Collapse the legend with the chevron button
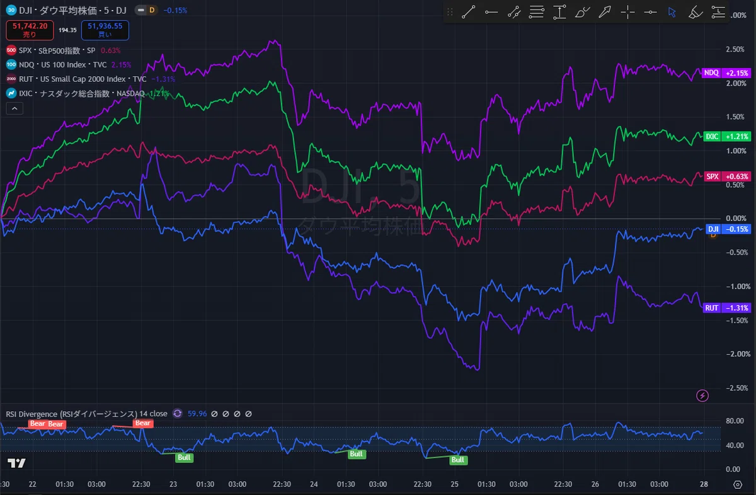Image resolution: width=756 pixels, height=495 pixels. (14, 108)
